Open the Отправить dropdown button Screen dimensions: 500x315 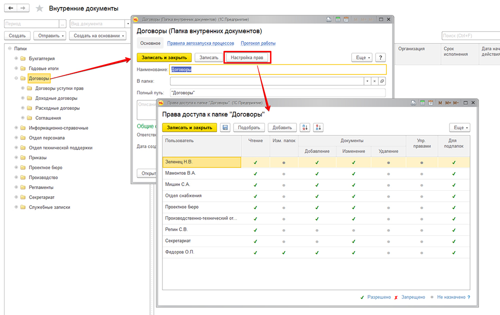tap(50, 35)
